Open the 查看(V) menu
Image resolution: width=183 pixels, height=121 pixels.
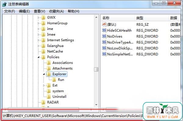click(39, 11)
